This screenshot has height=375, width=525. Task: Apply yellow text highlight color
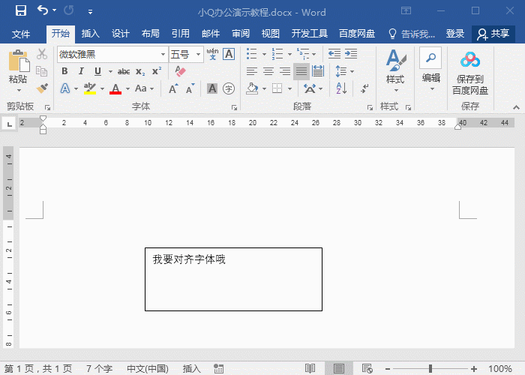coord(90,88)
